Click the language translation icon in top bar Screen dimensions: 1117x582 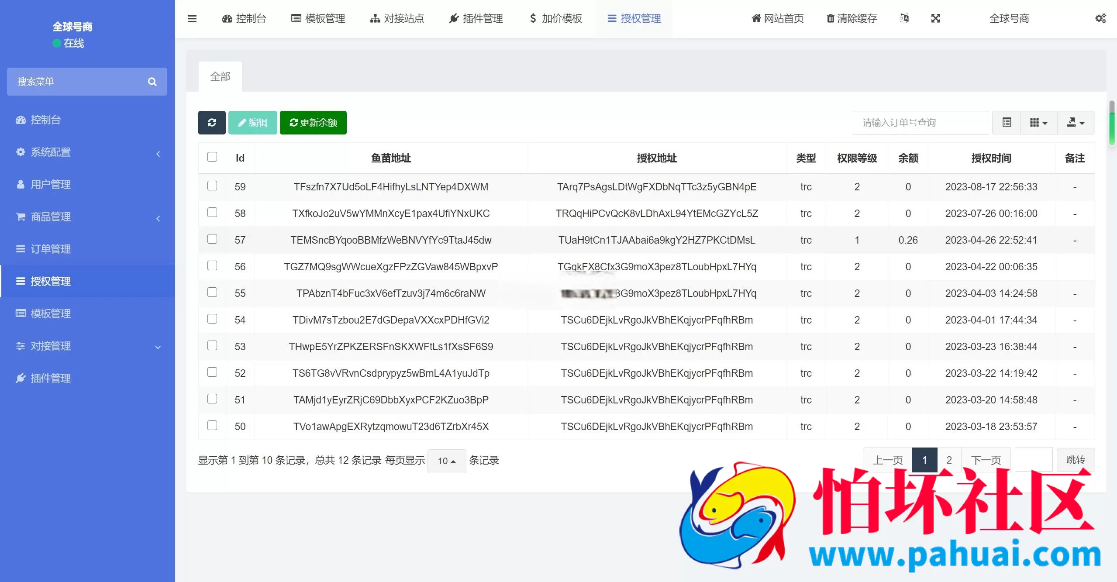coord(904,18)
